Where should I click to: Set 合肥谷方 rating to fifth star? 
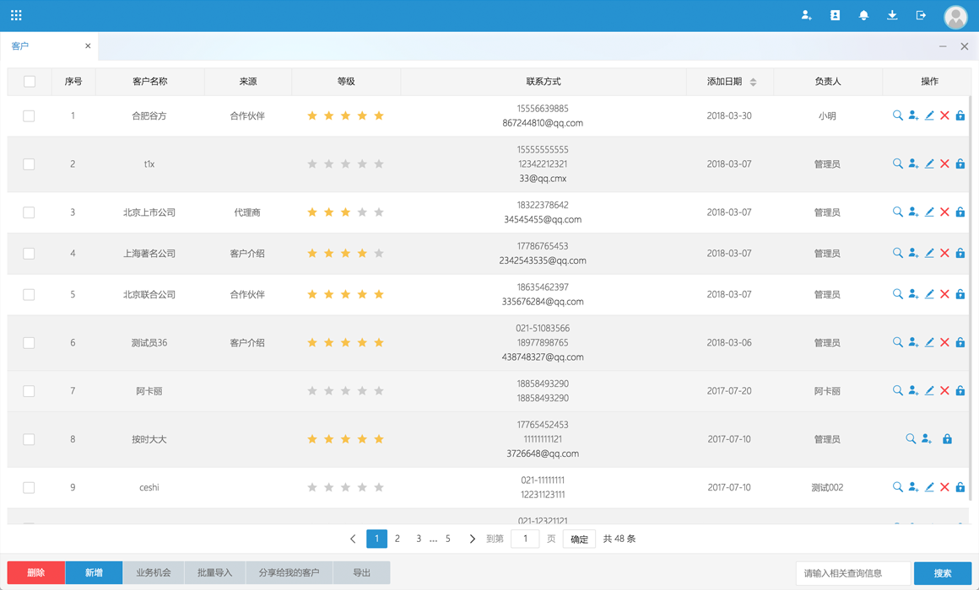coord(379,115)
